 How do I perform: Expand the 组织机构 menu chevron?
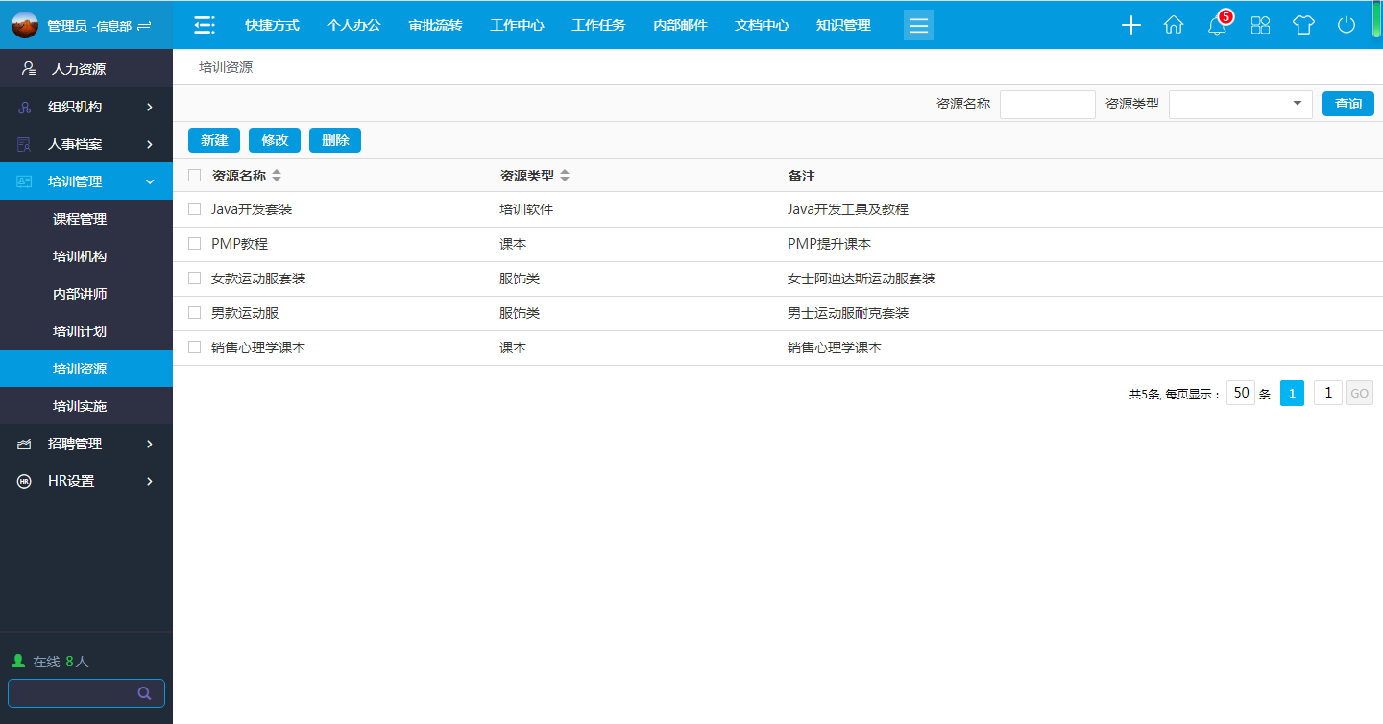click(150, 107)
